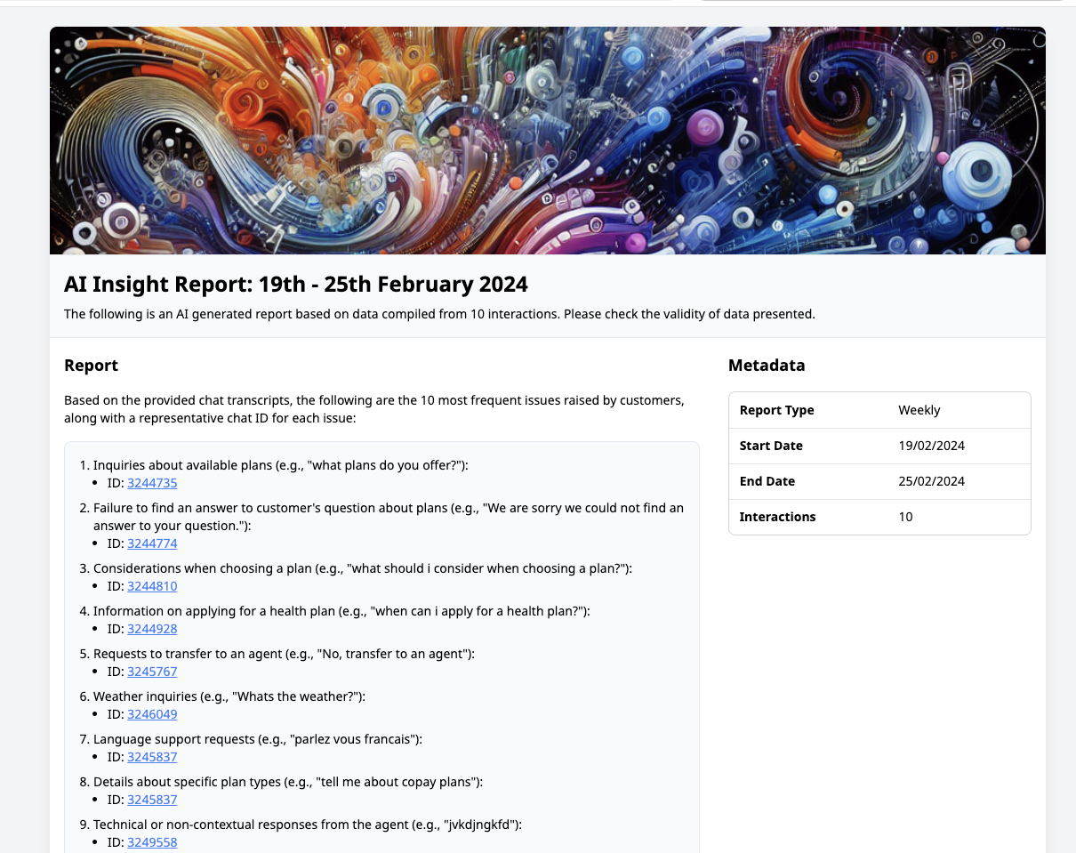Open chat ID 3249558 link
This screenshot has height=853, width=1076.
click(x=152, y=842)
